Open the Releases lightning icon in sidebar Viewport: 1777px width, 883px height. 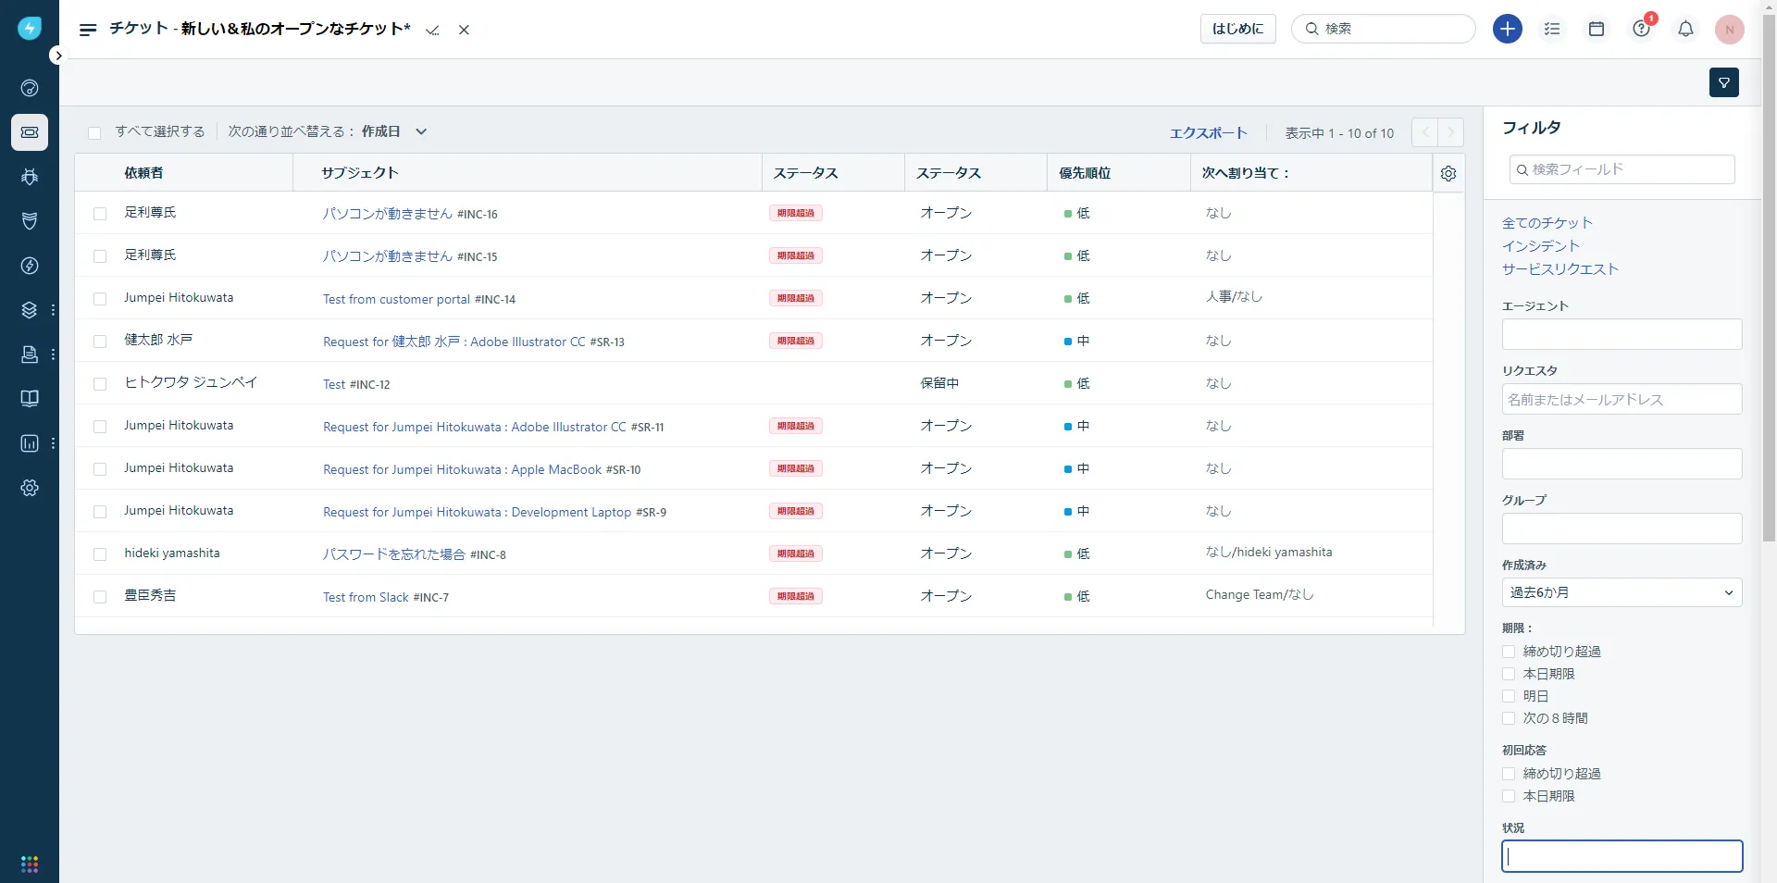pyautogui.click(x=30, y=266)
